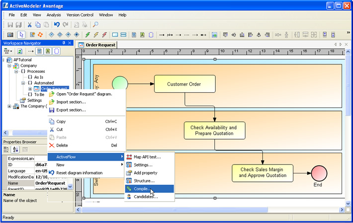353x223 pixels.
Task: Click the align left edges toolbar icon
Action: (251, 35)
